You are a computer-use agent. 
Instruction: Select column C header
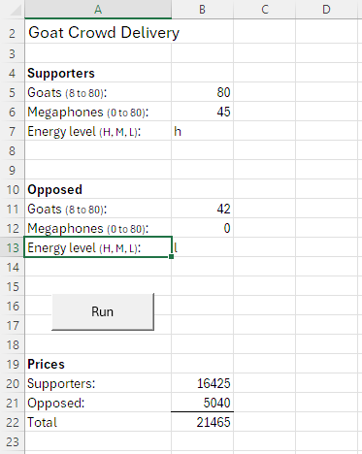tap(264, 10)
